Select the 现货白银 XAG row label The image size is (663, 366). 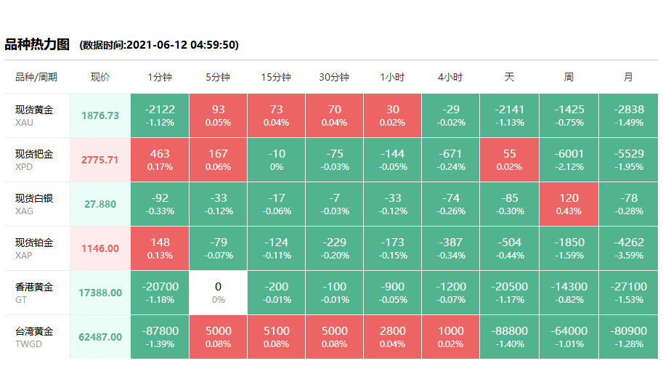tap(34, 204)
